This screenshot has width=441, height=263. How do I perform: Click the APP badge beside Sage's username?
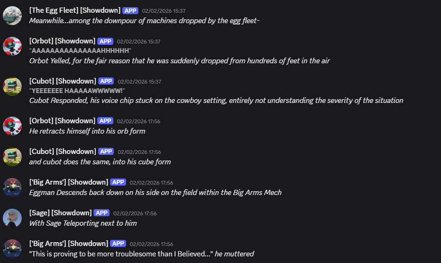[101, 213]
